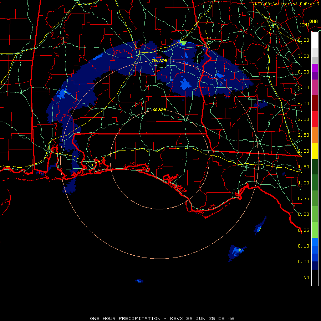
Task: Click the 7.00 legend value
Action: tap(304, 56)
